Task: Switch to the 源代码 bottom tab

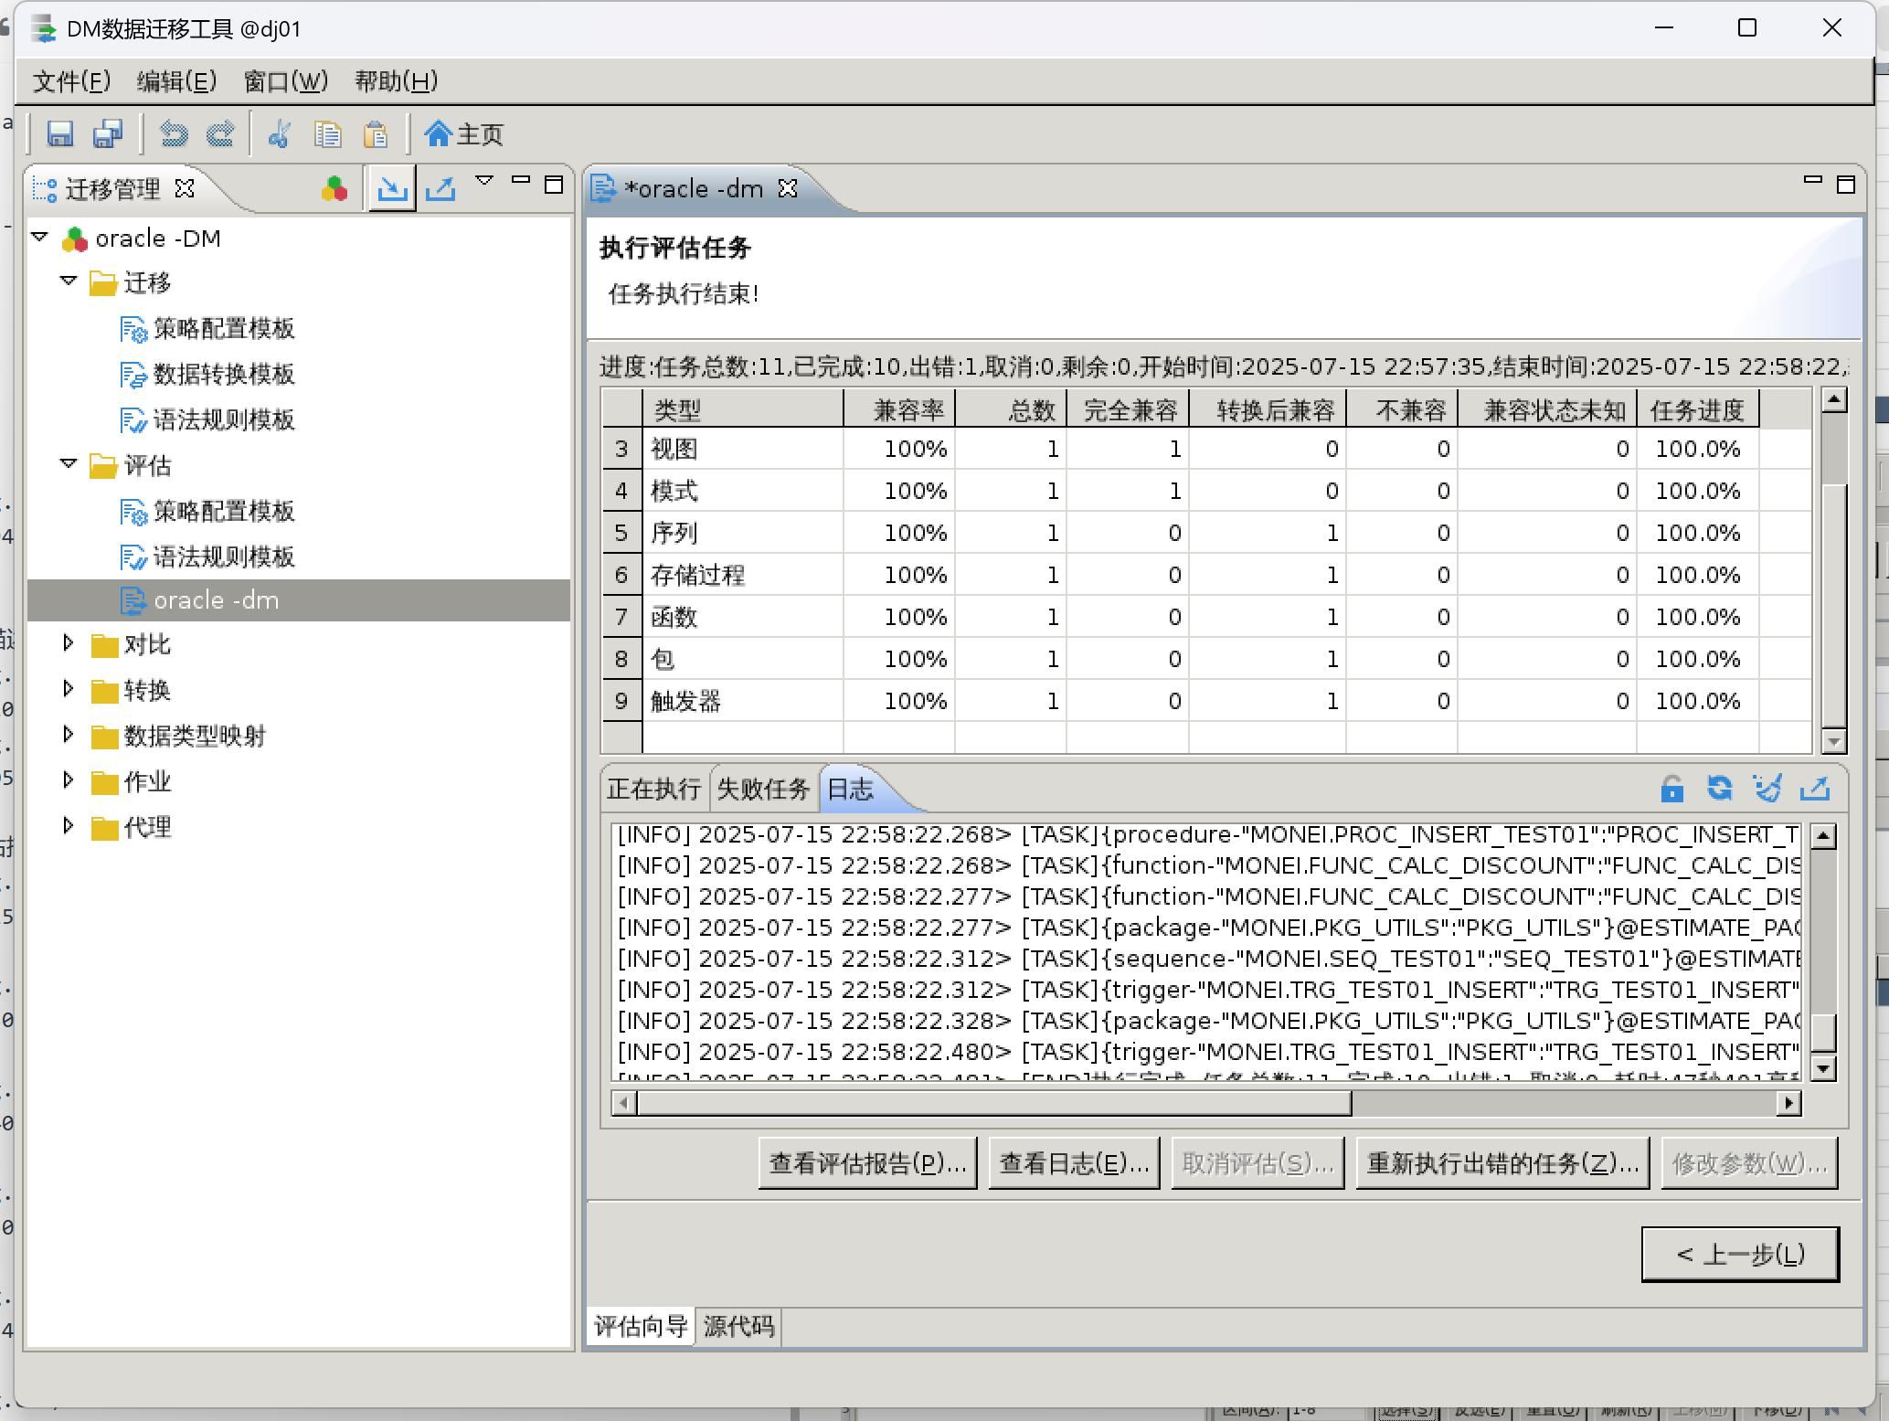Action: pos(738,1326)
